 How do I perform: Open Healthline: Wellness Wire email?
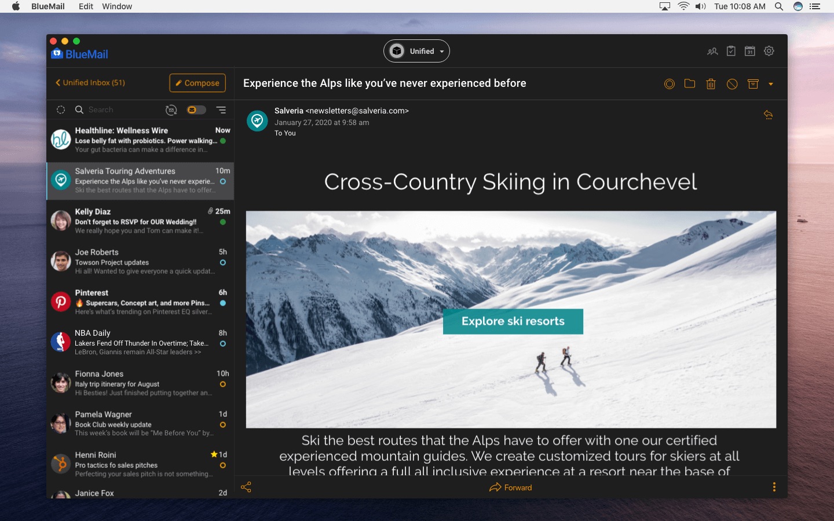(x=140, y=140)
